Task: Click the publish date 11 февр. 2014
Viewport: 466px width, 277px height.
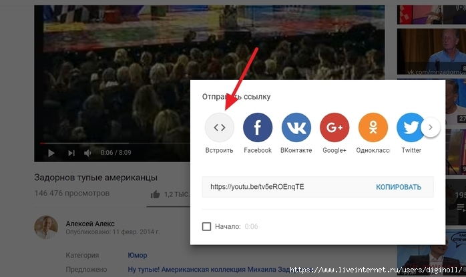Action: point(136,232)
